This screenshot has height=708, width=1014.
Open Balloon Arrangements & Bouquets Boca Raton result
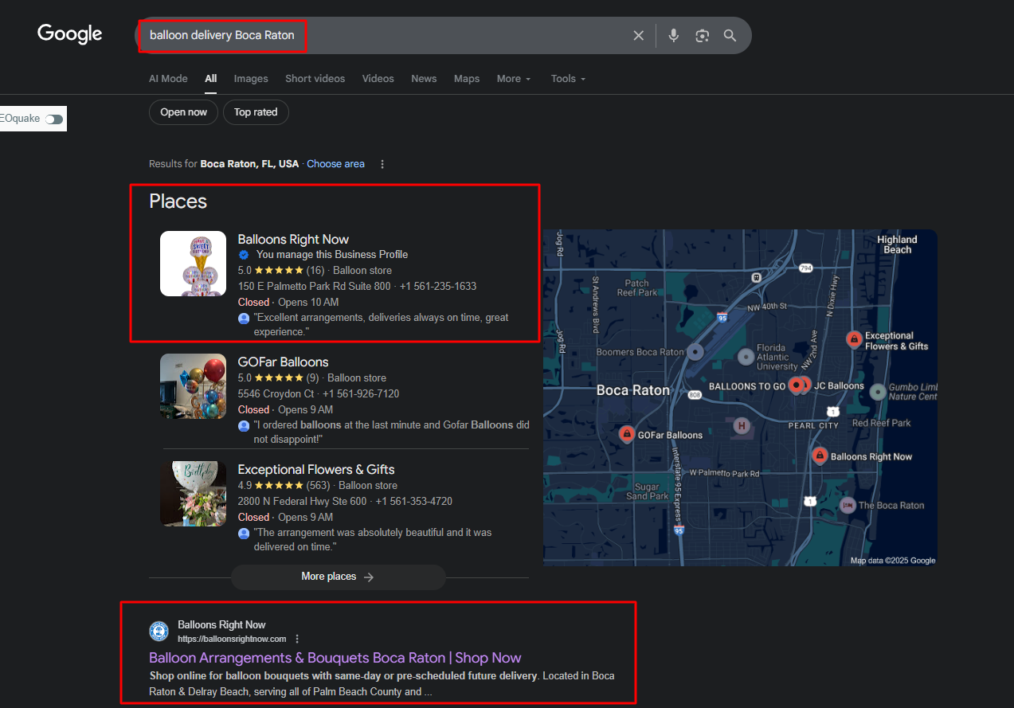335,658
